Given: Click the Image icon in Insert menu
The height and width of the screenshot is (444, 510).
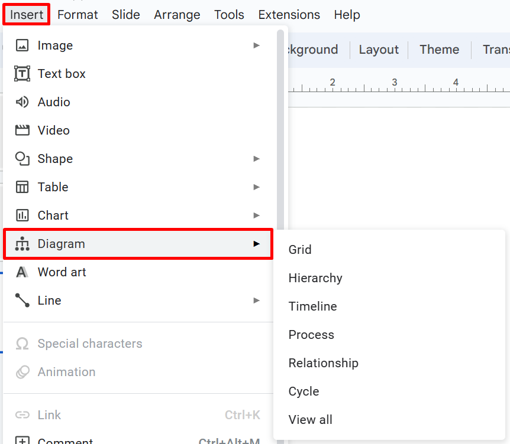Looking at the screenshot, I should point(22,45).
